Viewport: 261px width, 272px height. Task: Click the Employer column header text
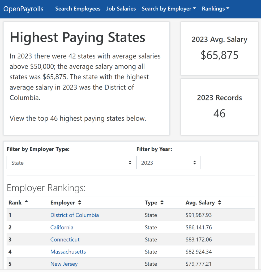pos(63,203)
